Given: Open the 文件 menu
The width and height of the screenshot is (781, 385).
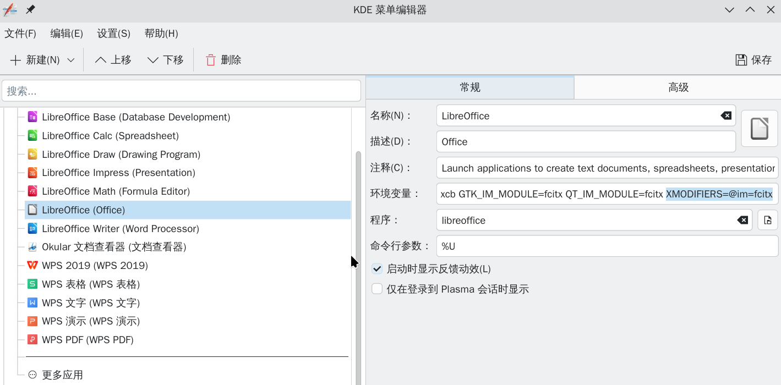Looking at the screenshot, I should (x=20, y=34).
